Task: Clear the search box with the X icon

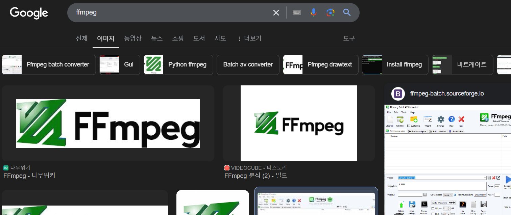Action: tap(276, 13)
